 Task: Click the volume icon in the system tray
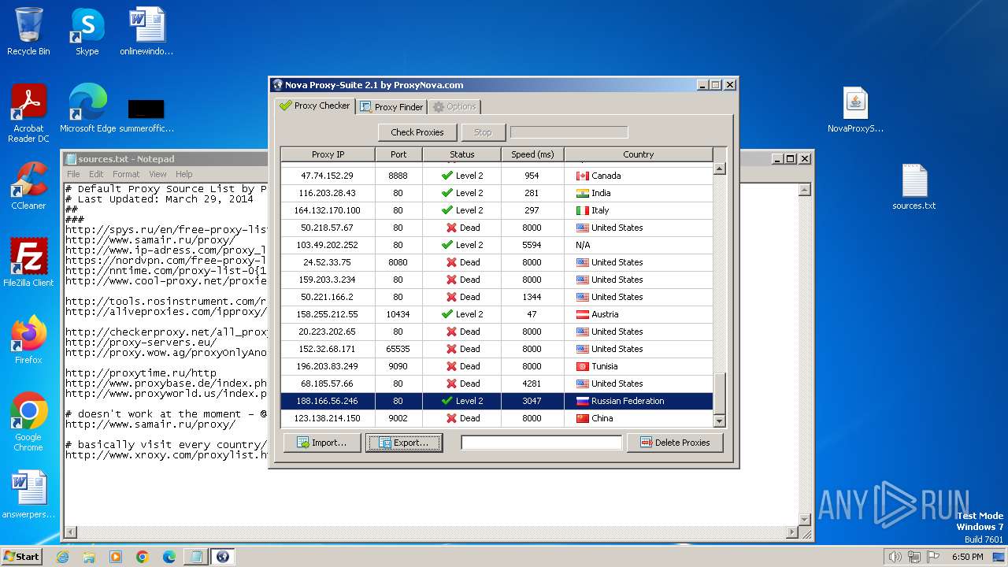click(x=895, y=557)
